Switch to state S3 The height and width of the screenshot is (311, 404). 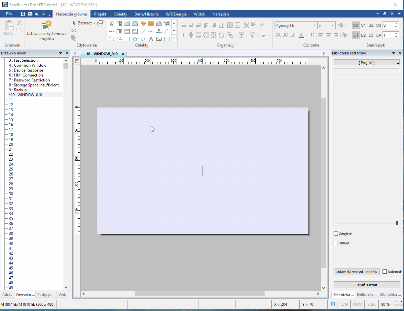pos(379,25)
